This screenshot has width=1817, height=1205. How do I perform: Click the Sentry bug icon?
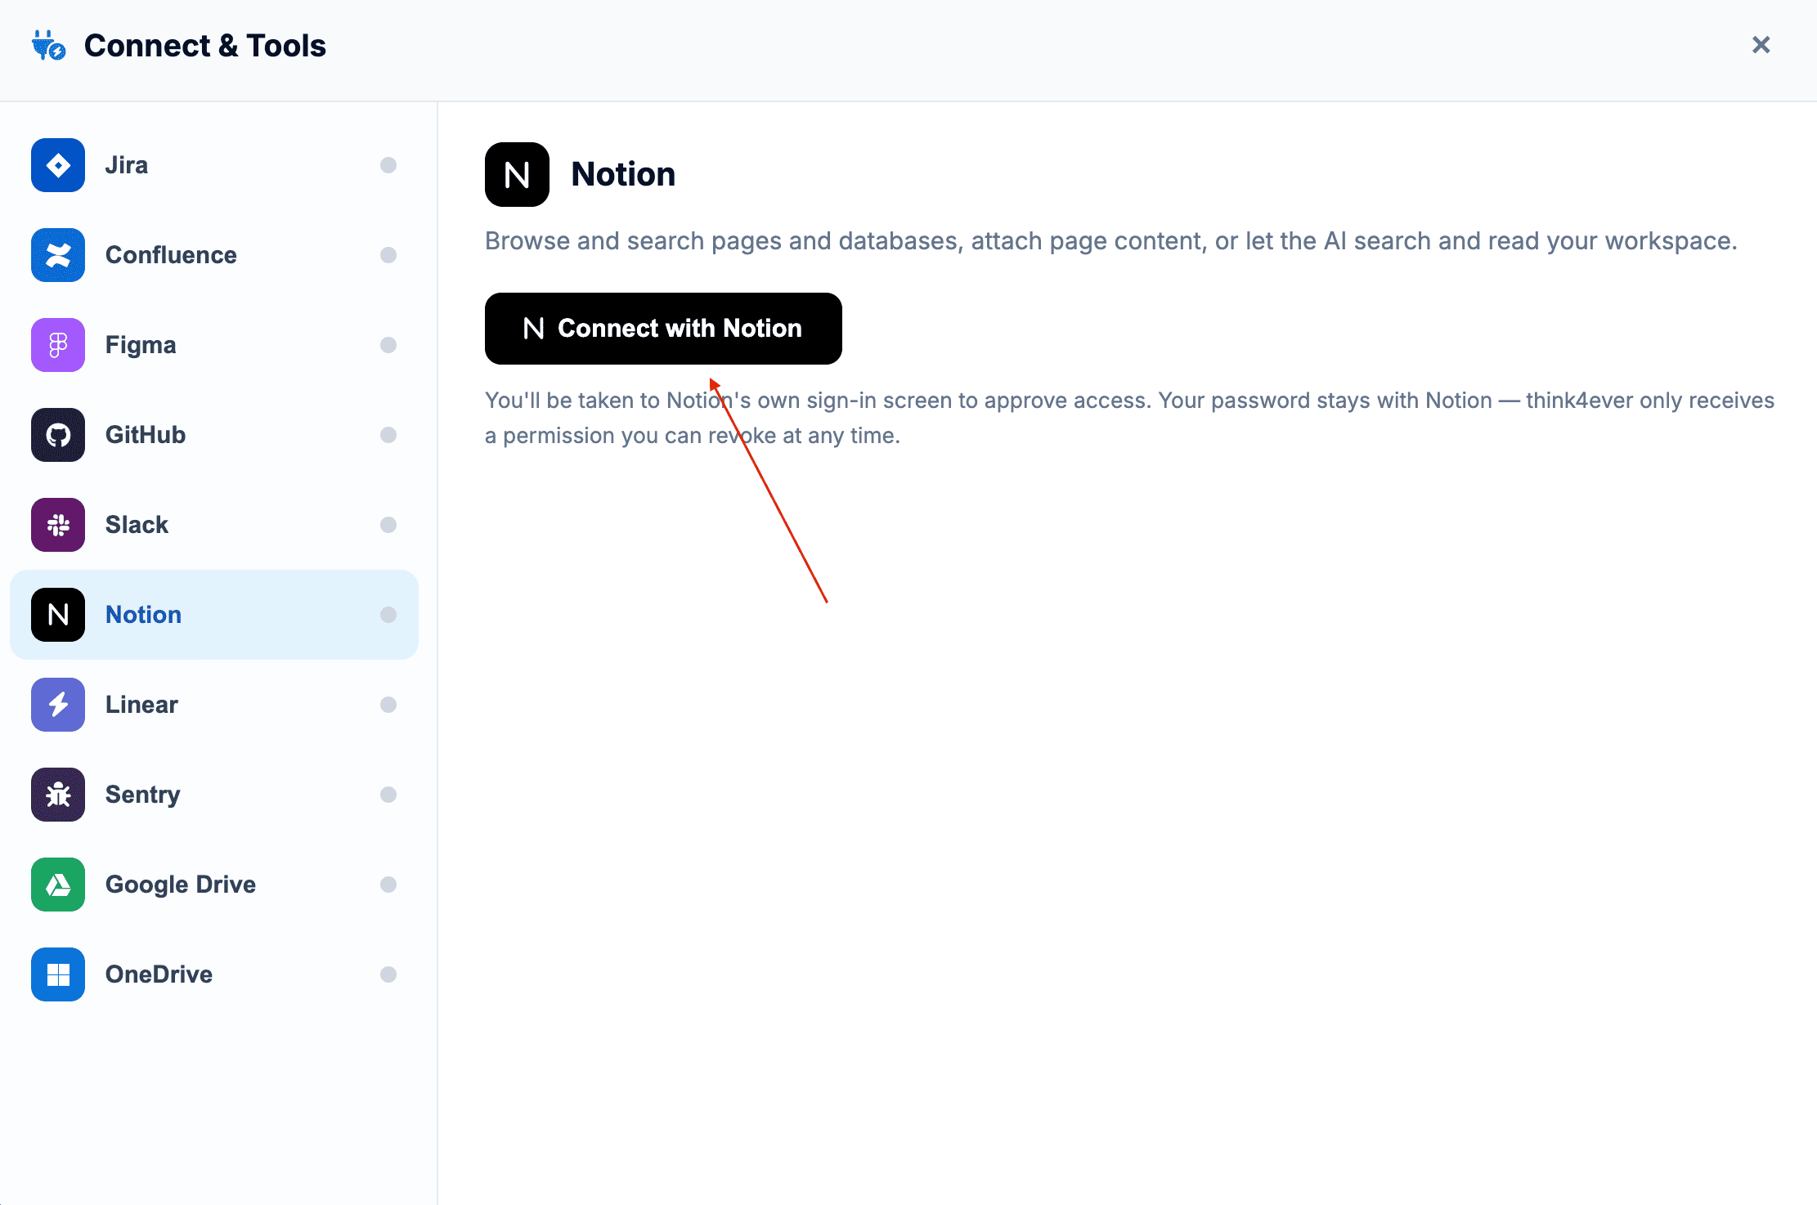click(58, 795)
